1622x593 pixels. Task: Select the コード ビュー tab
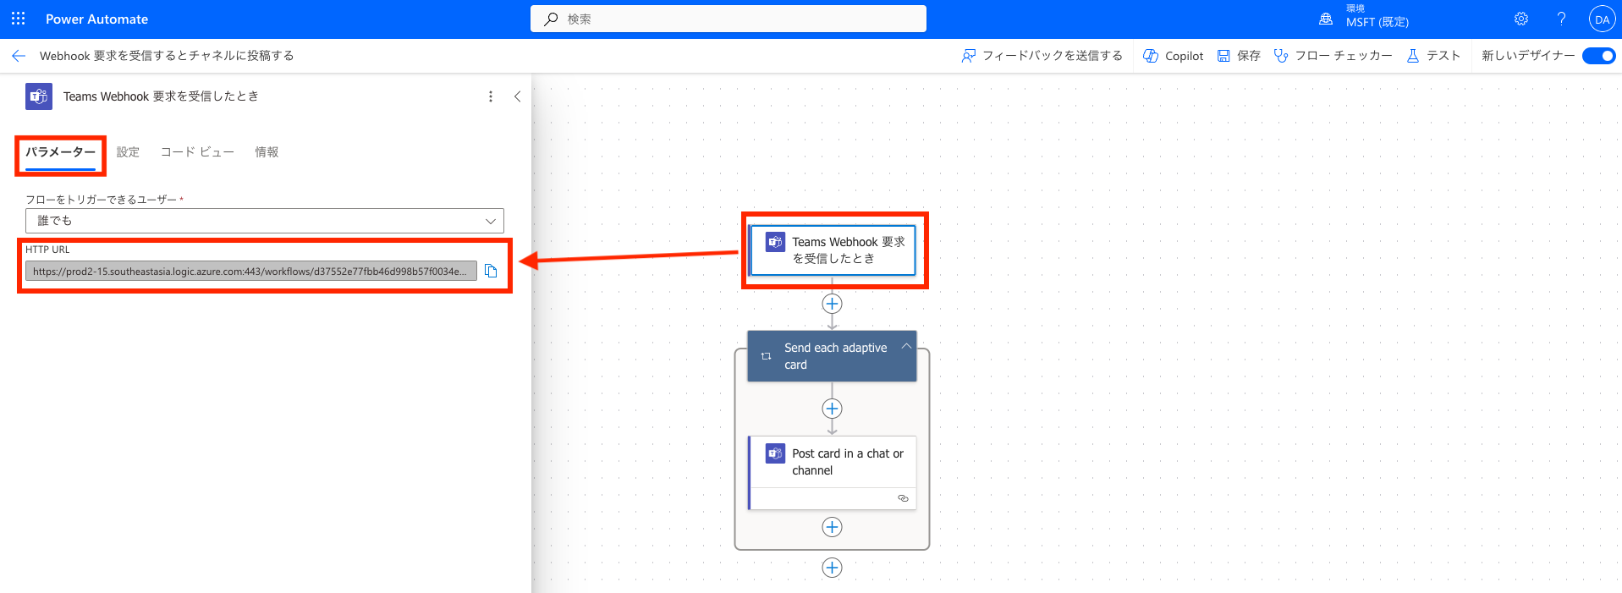(x=197, y=152)
